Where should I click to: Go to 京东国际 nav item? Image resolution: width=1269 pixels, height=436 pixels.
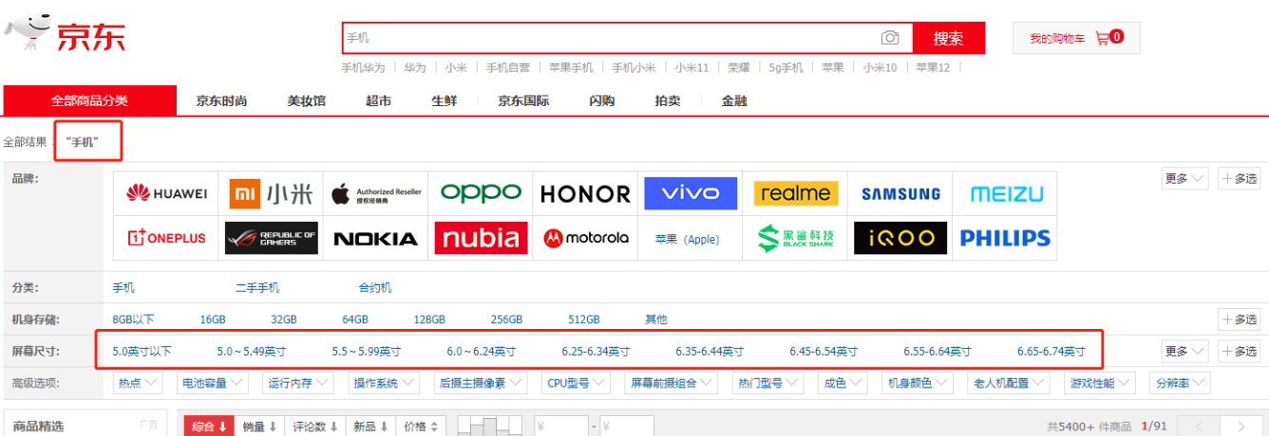click(523, 100)
